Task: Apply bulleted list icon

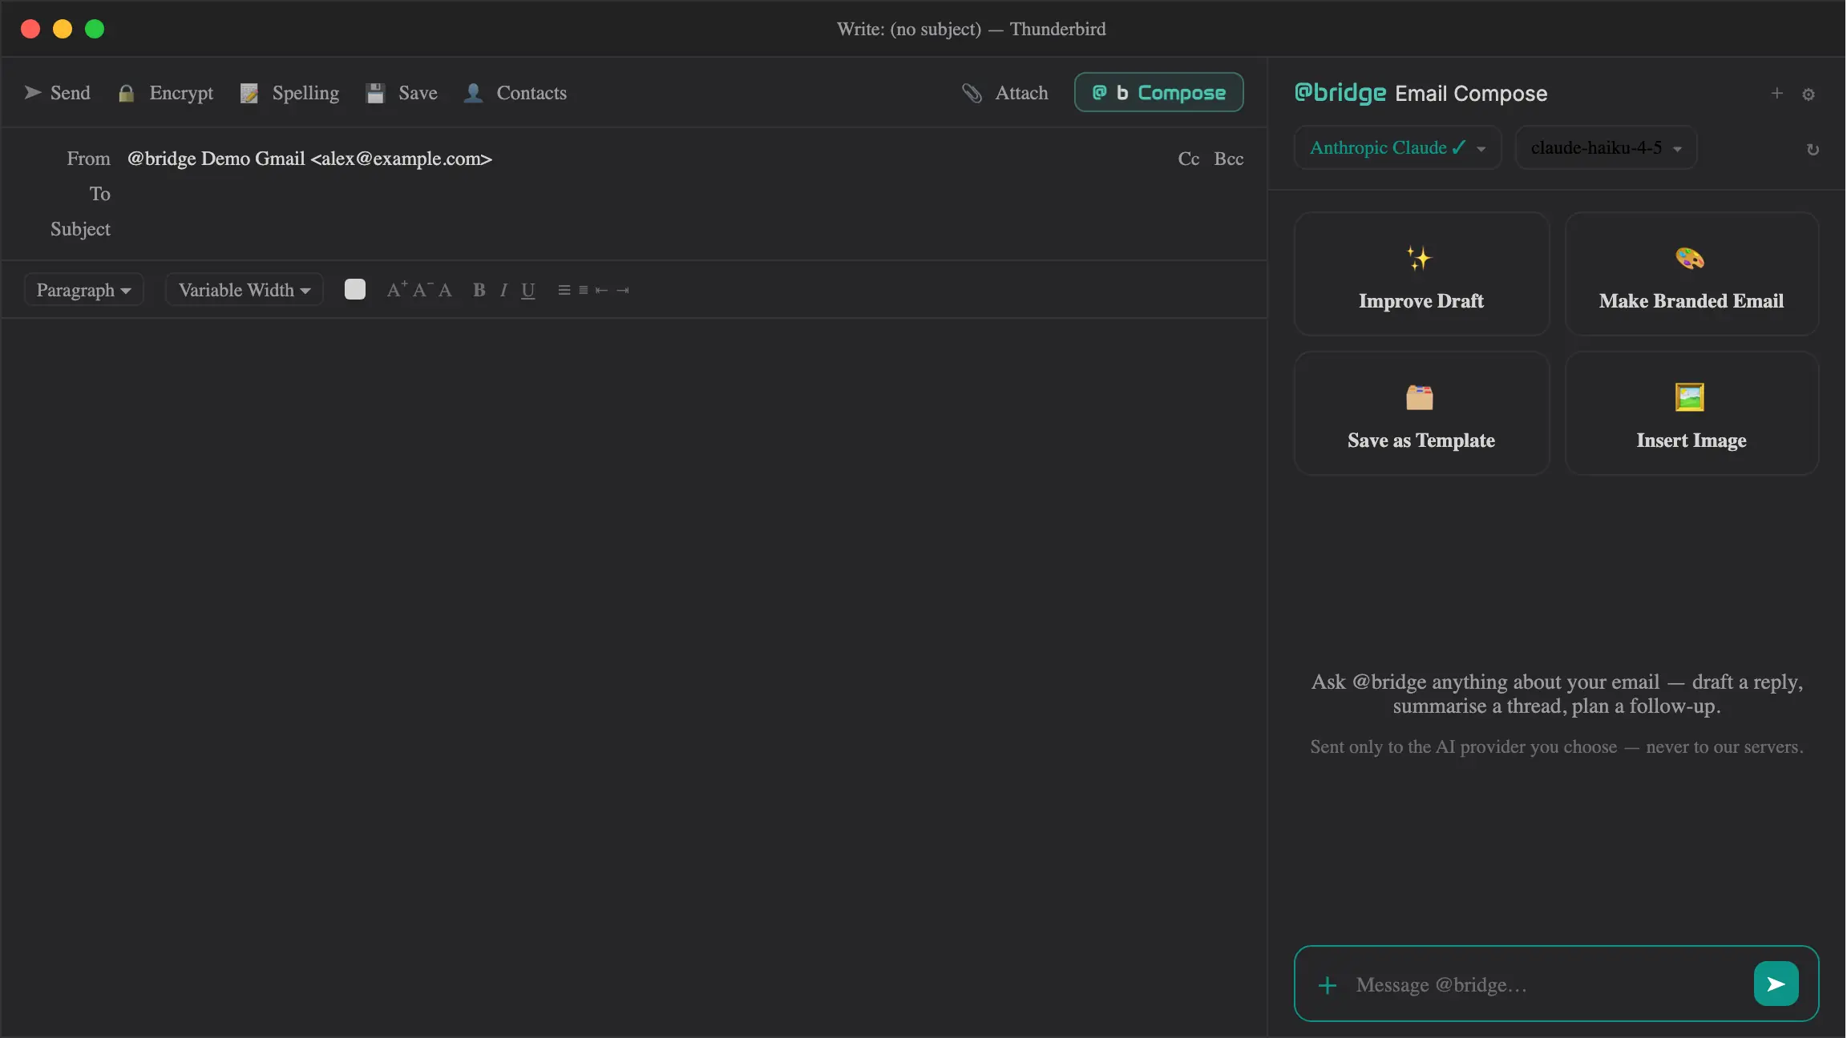Action: 564,290
